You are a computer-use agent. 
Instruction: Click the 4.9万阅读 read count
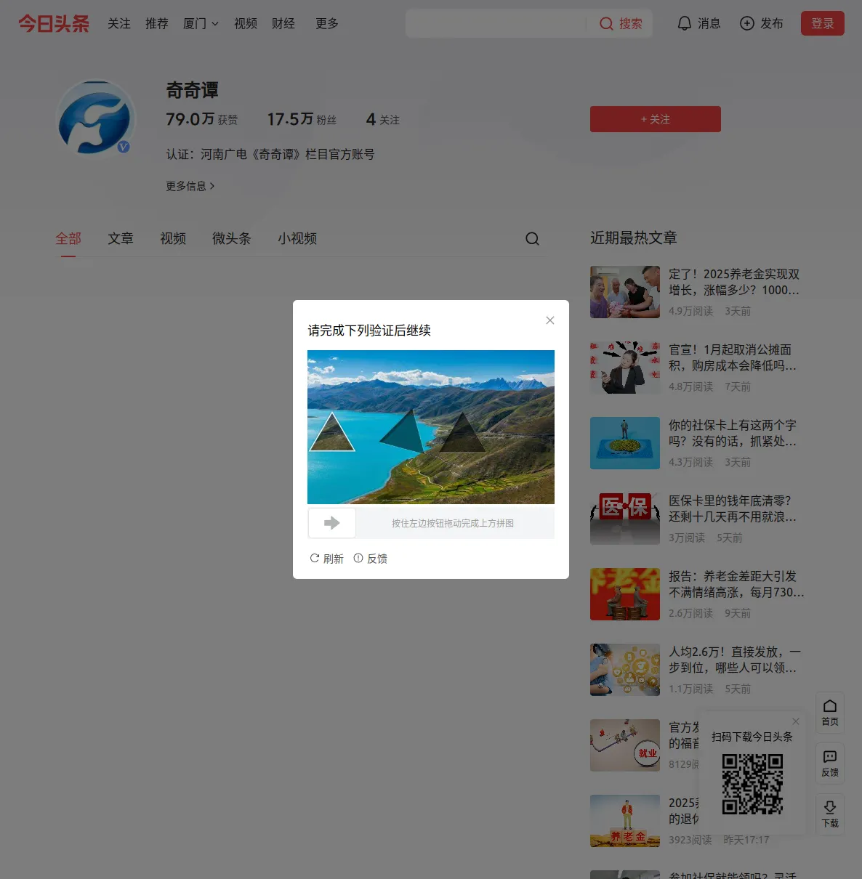[691, 311]
